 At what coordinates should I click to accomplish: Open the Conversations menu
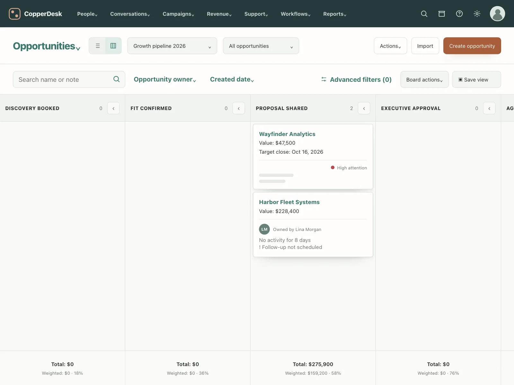tap(130, 14)
